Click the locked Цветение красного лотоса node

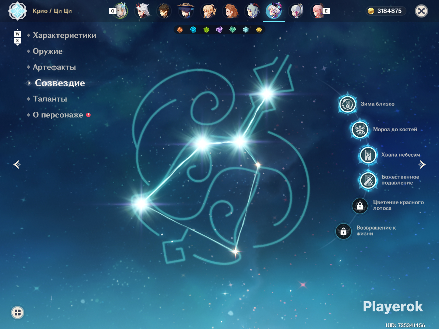coord(360,206)
